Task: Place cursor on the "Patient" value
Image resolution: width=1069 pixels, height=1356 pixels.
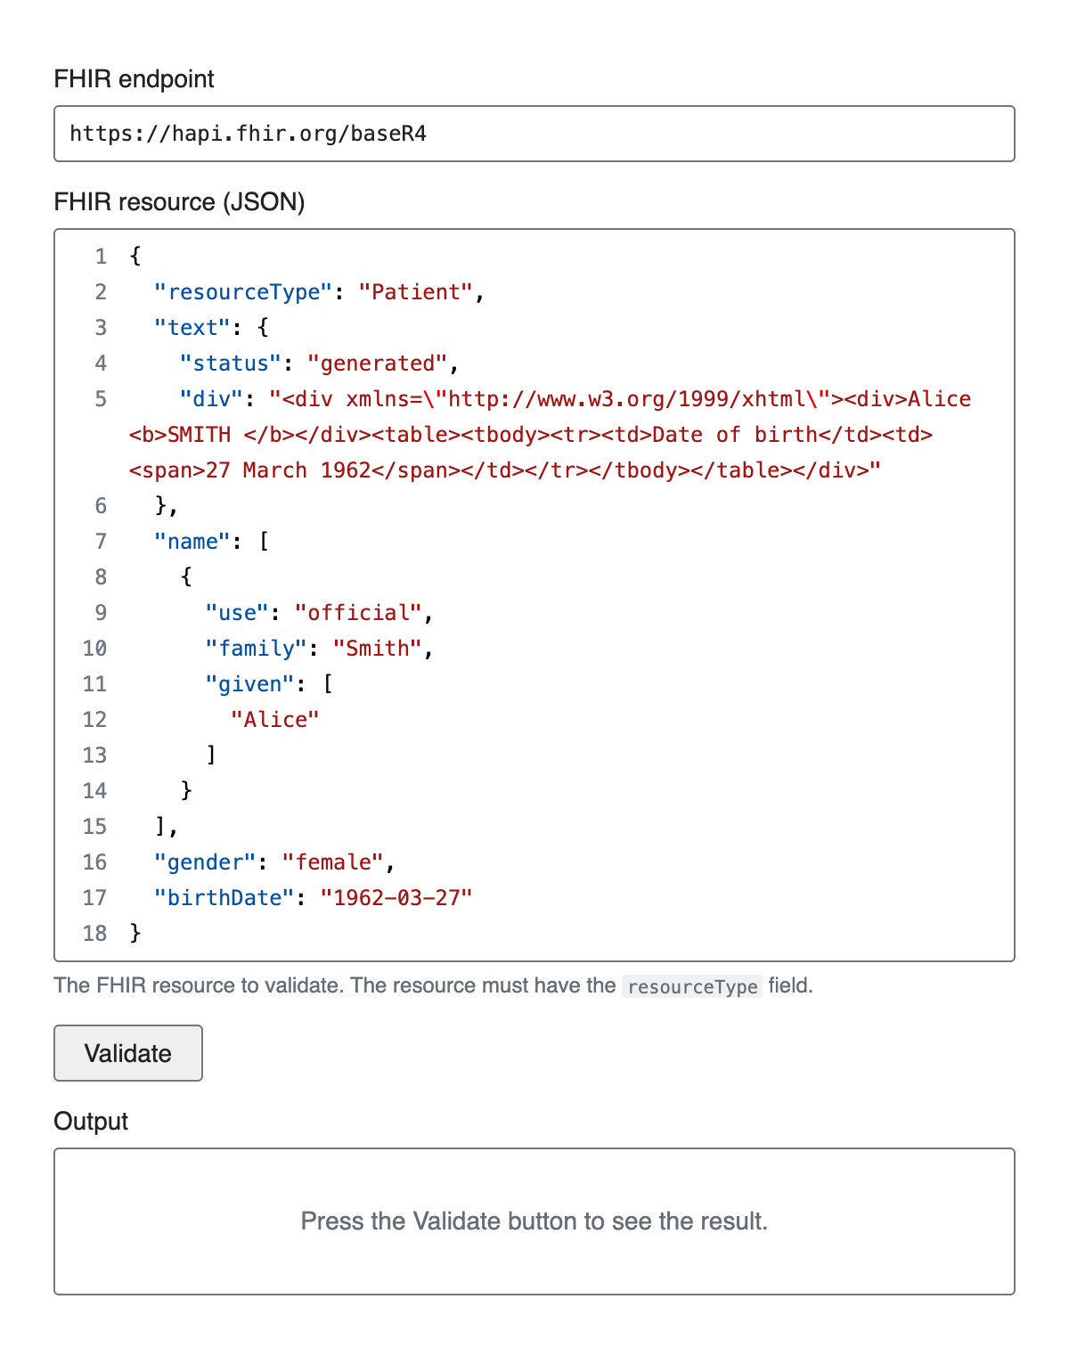Action: click(x=415, y=292)
